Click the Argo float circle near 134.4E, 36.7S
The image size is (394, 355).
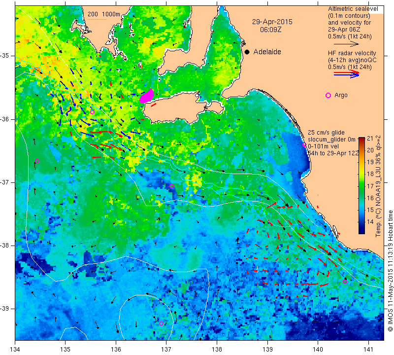pyautogui.click(x=37, y=161)
